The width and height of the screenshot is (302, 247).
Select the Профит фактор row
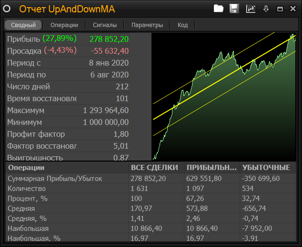point(68,134)
